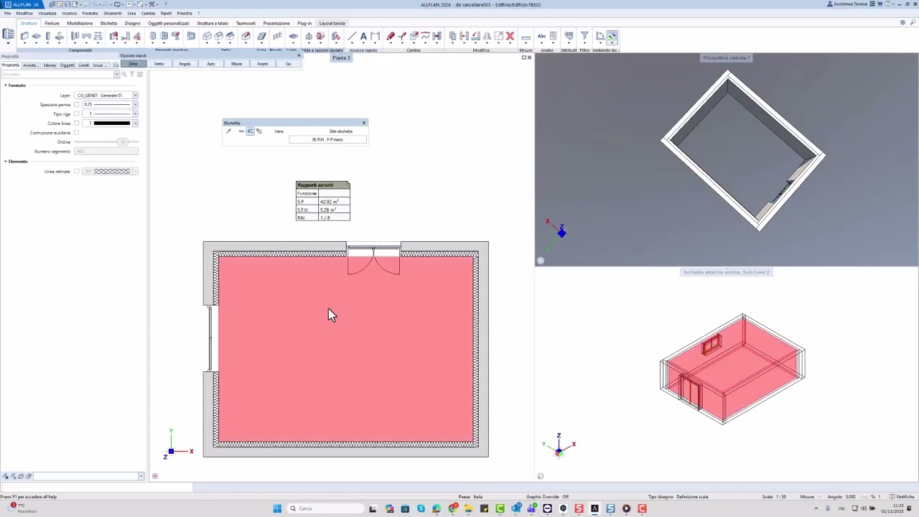Image resolution: width=919 pixels, height=517 pixels.
Task: Click the Misure measurement tool icon
Action: click(526, 37)
